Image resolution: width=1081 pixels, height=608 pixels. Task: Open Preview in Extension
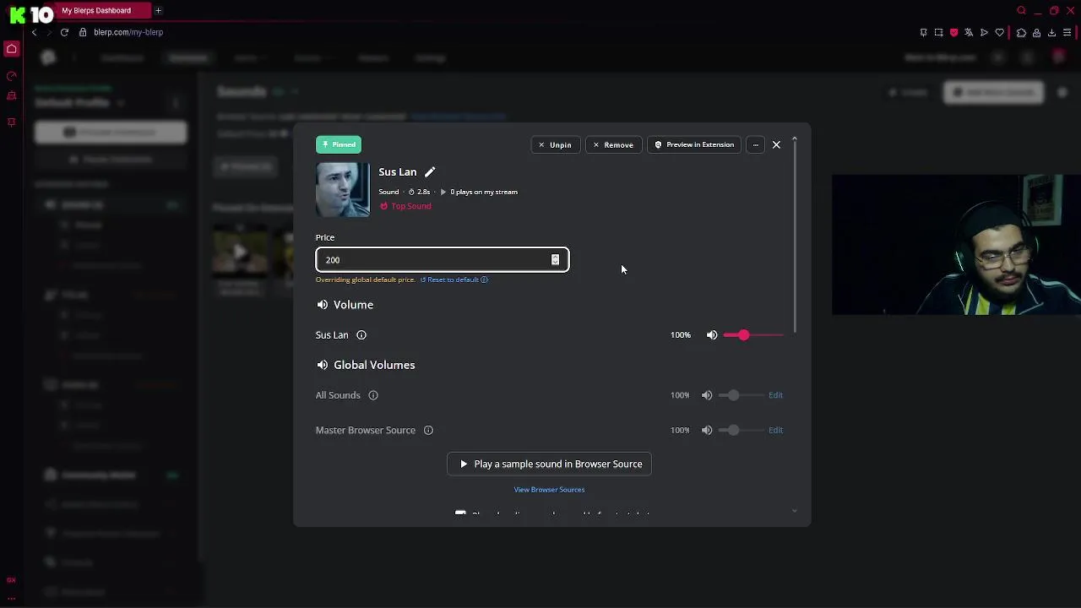point(694,145)
